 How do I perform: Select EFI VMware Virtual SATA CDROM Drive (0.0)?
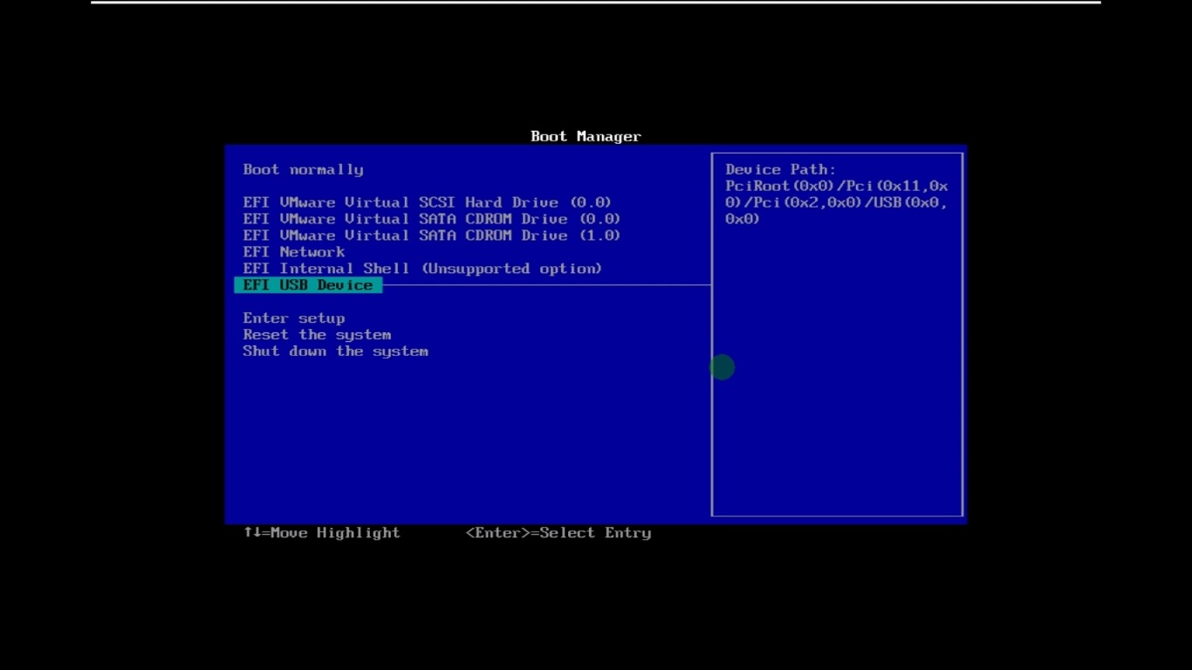click(432, 219)
